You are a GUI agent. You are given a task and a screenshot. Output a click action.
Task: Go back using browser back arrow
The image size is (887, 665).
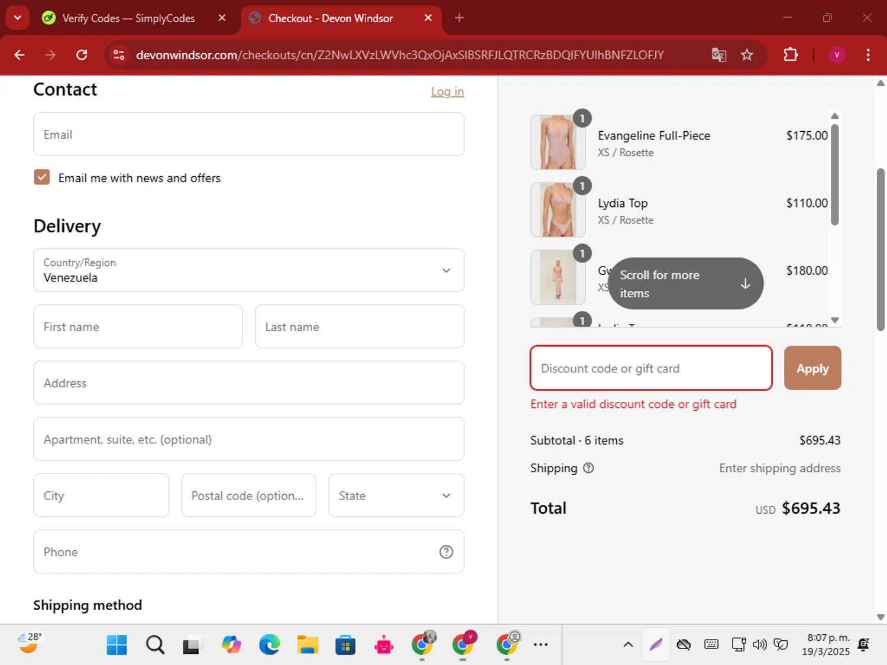point(20,55)
